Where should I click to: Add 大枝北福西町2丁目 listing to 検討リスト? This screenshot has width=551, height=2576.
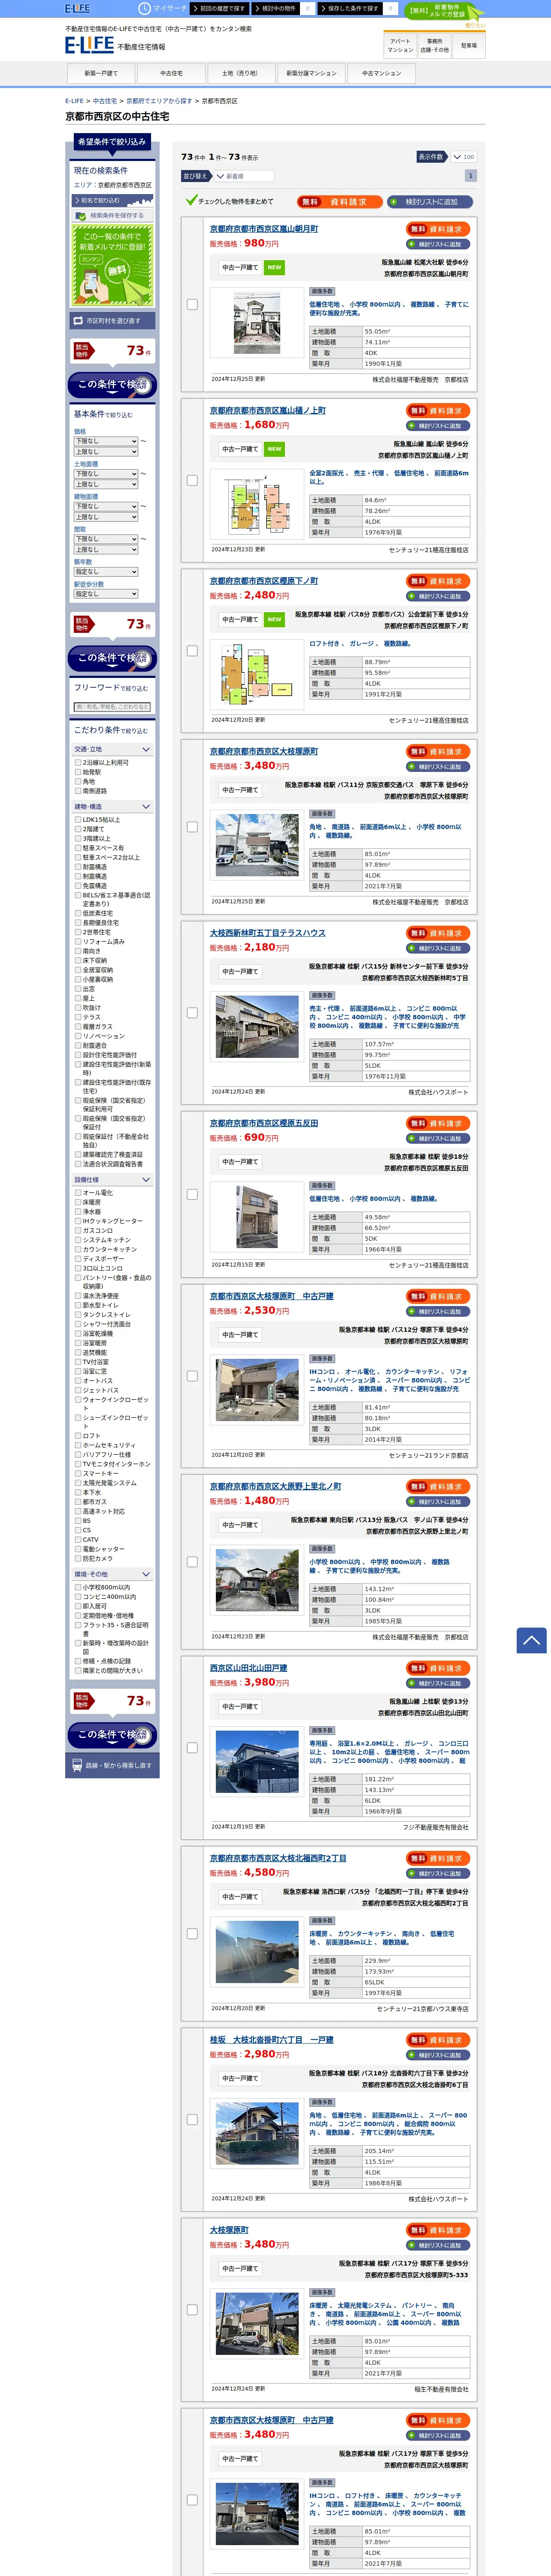(438, 1873)
